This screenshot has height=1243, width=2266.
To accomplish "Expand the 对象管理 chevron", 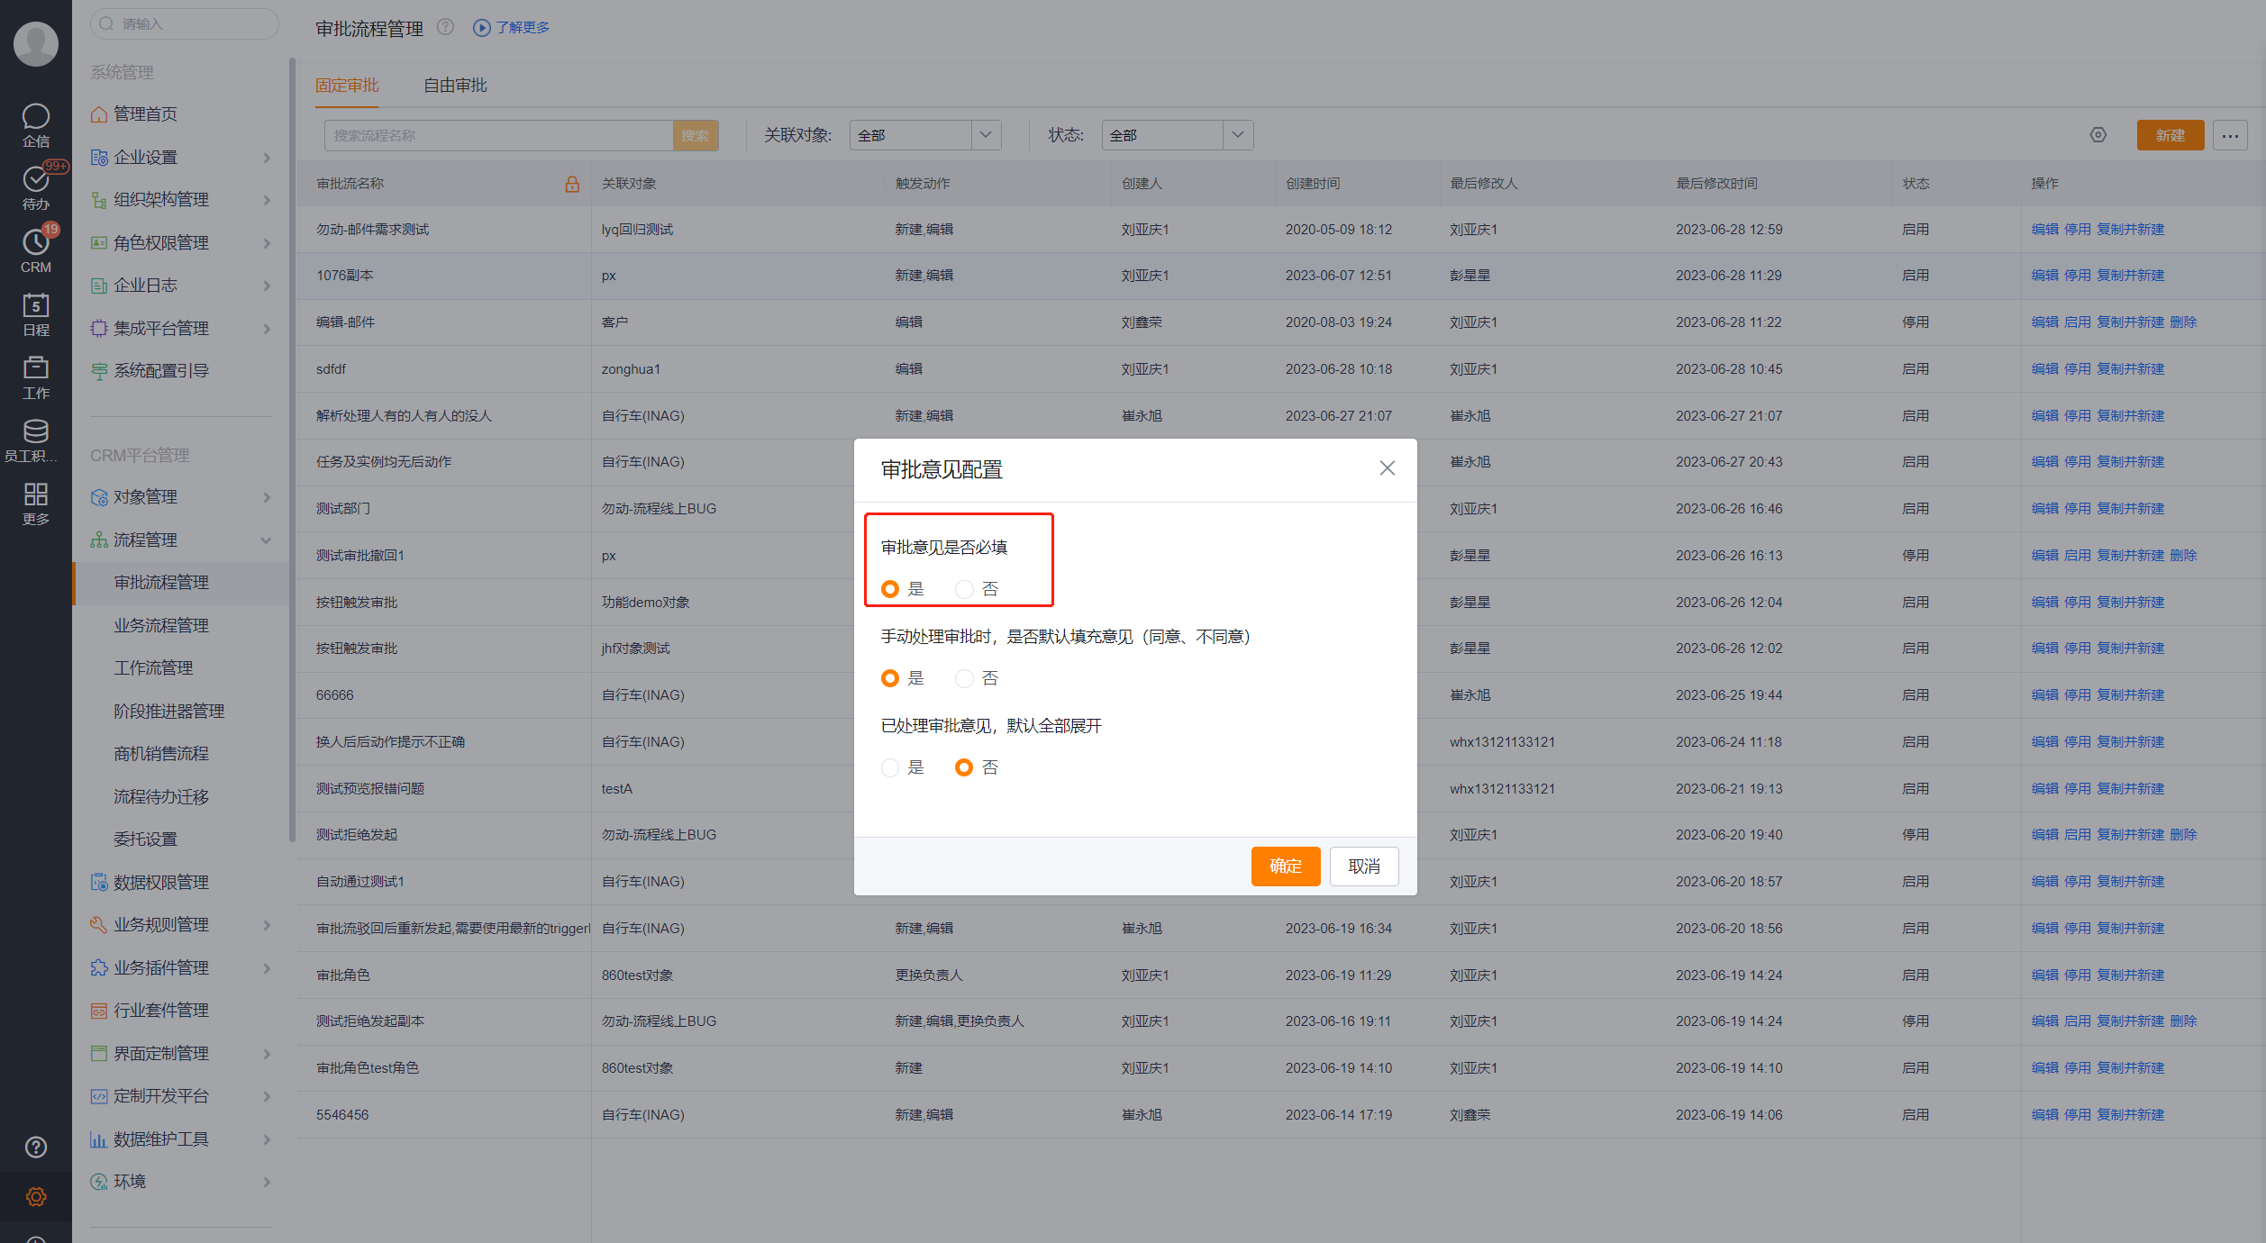I will [267, 497].
